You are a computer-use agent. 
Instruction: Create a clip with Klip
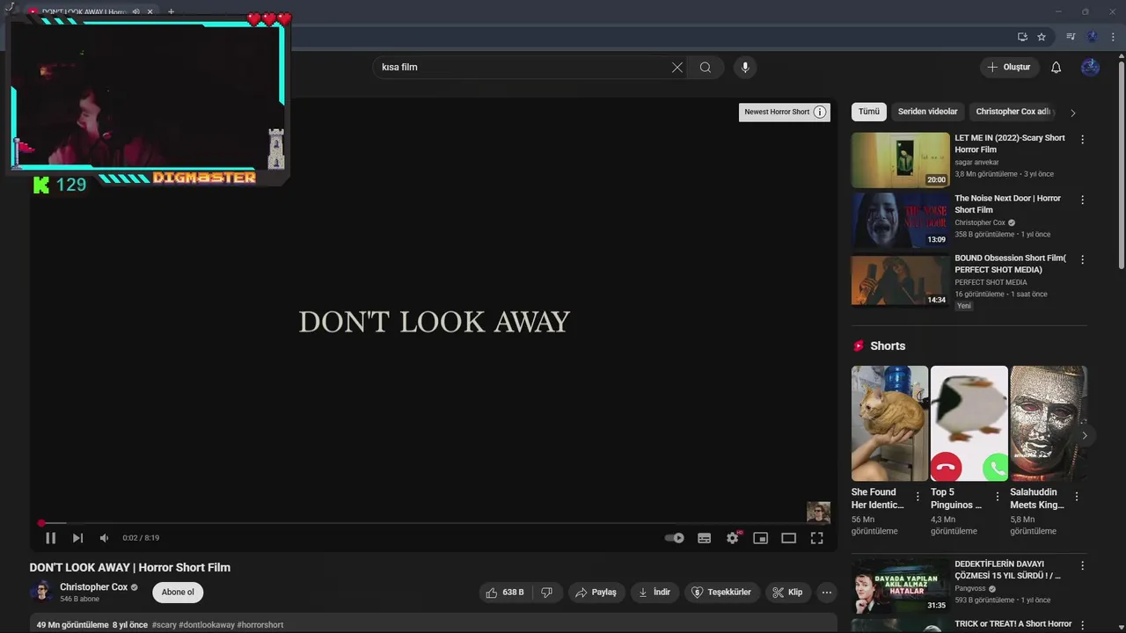[787, 593]
